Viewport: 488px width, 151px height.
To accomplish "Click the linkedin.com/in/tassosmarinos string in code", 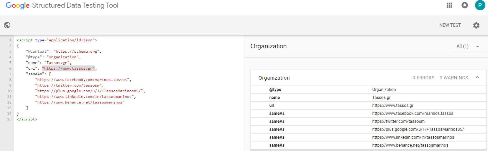I will tap(85, 97).
